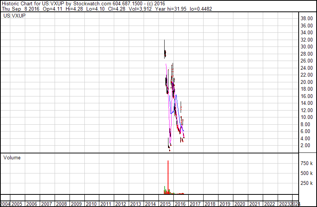Click the 2008 year label on the time axis
The height and width of the screenshot is (207, 317).
[x=61, y=204]
